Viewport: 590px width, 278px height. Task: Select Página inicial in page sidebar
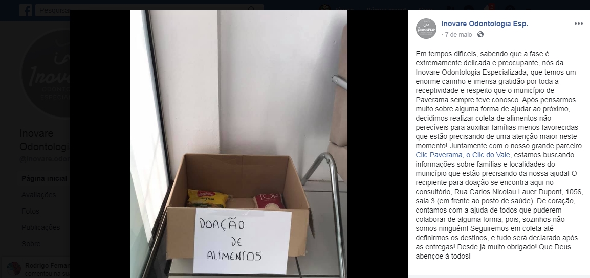pos(45,178)
